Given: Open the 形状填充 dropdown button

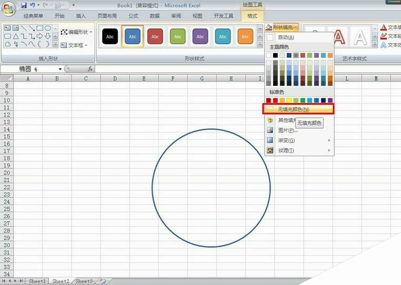Looking at the screenshot, I should [x=282, y=27].
